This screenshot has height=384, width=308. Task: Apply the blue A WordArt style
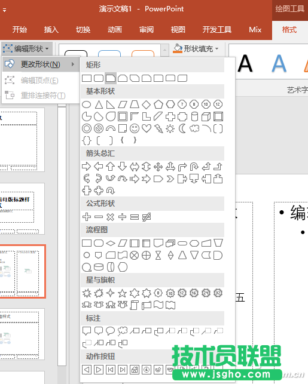pos(279,64)
